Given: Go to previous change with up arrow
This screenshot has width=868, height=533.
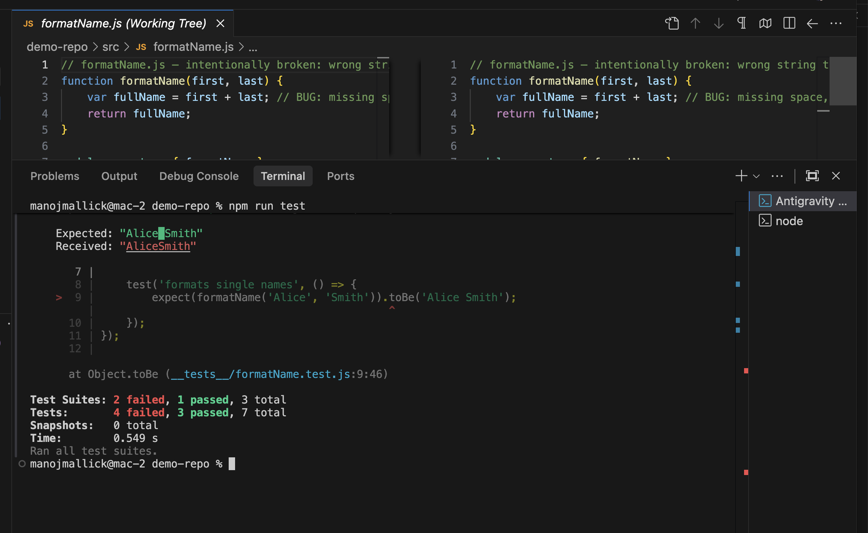Looking at the screenshot, I should (695, 23).
